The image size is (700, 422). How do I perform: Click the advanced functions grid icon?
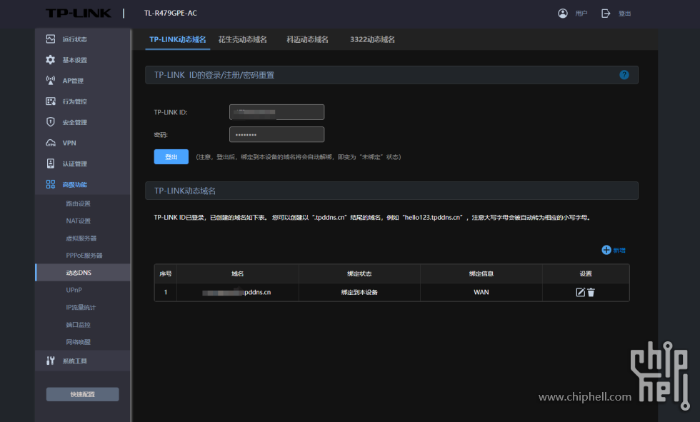tap(51, 184)
